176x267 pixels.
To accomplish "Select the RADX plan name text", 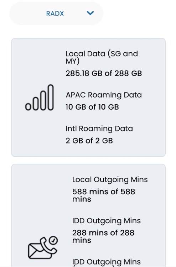I will (55, 14).
